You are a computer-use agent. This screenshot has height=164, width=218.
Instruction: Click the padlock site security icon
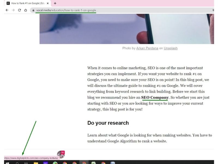[33, 10]
